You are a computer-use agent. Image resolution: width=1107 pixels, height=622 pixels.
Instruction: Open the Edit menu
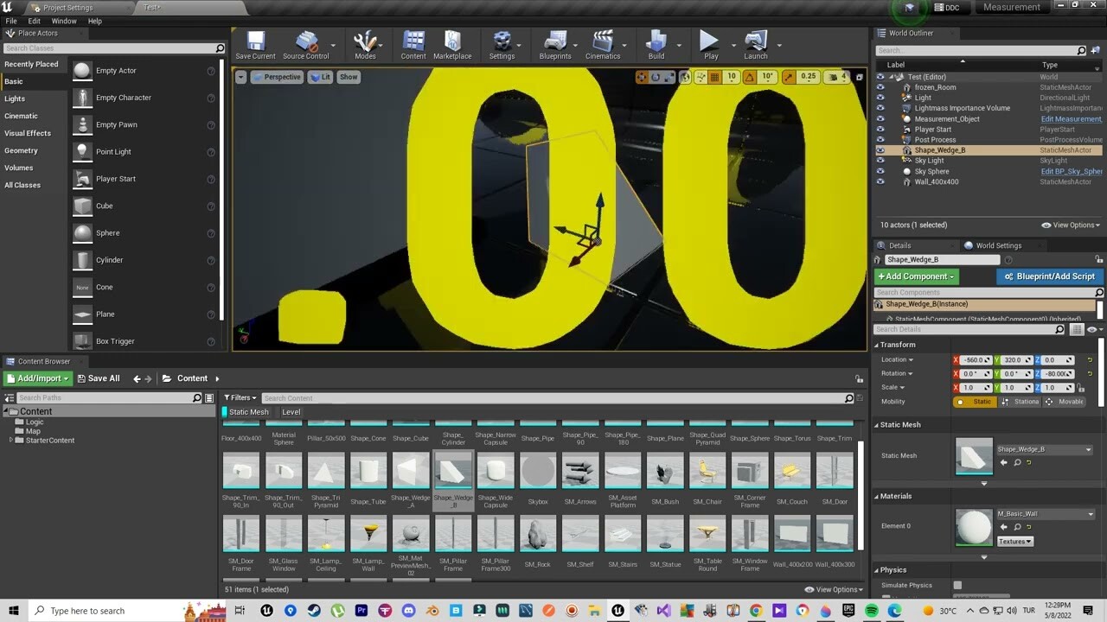pos(33,21)
